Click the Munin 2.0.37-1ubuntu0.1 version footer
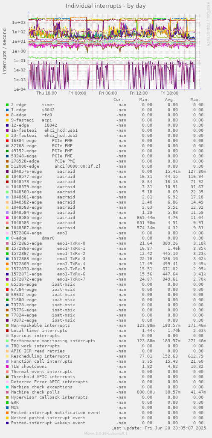212x438 pixels. 106,433
